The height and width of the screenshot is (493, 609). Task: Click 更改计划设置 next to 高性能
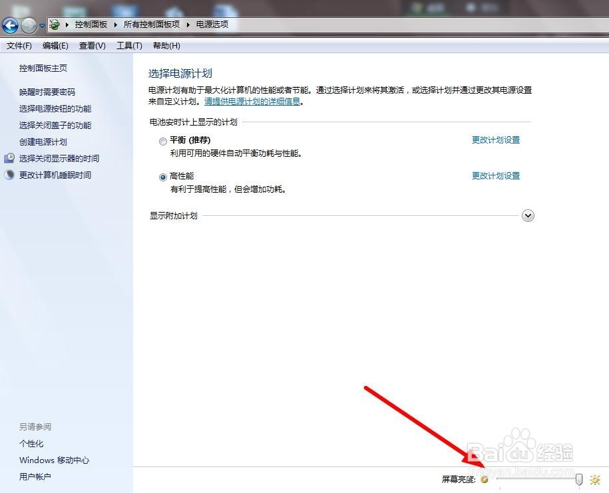[x=495, y=175]
